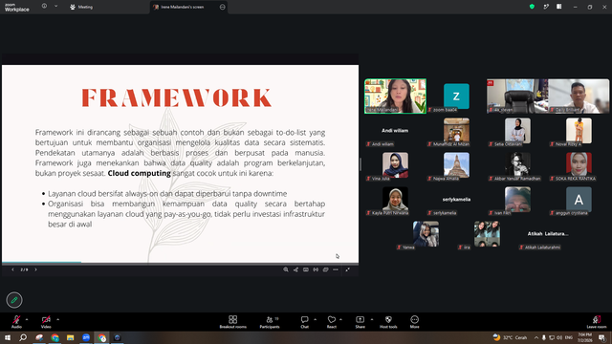
Task: Open Host tools shield menu
Action: coord(388,322)
